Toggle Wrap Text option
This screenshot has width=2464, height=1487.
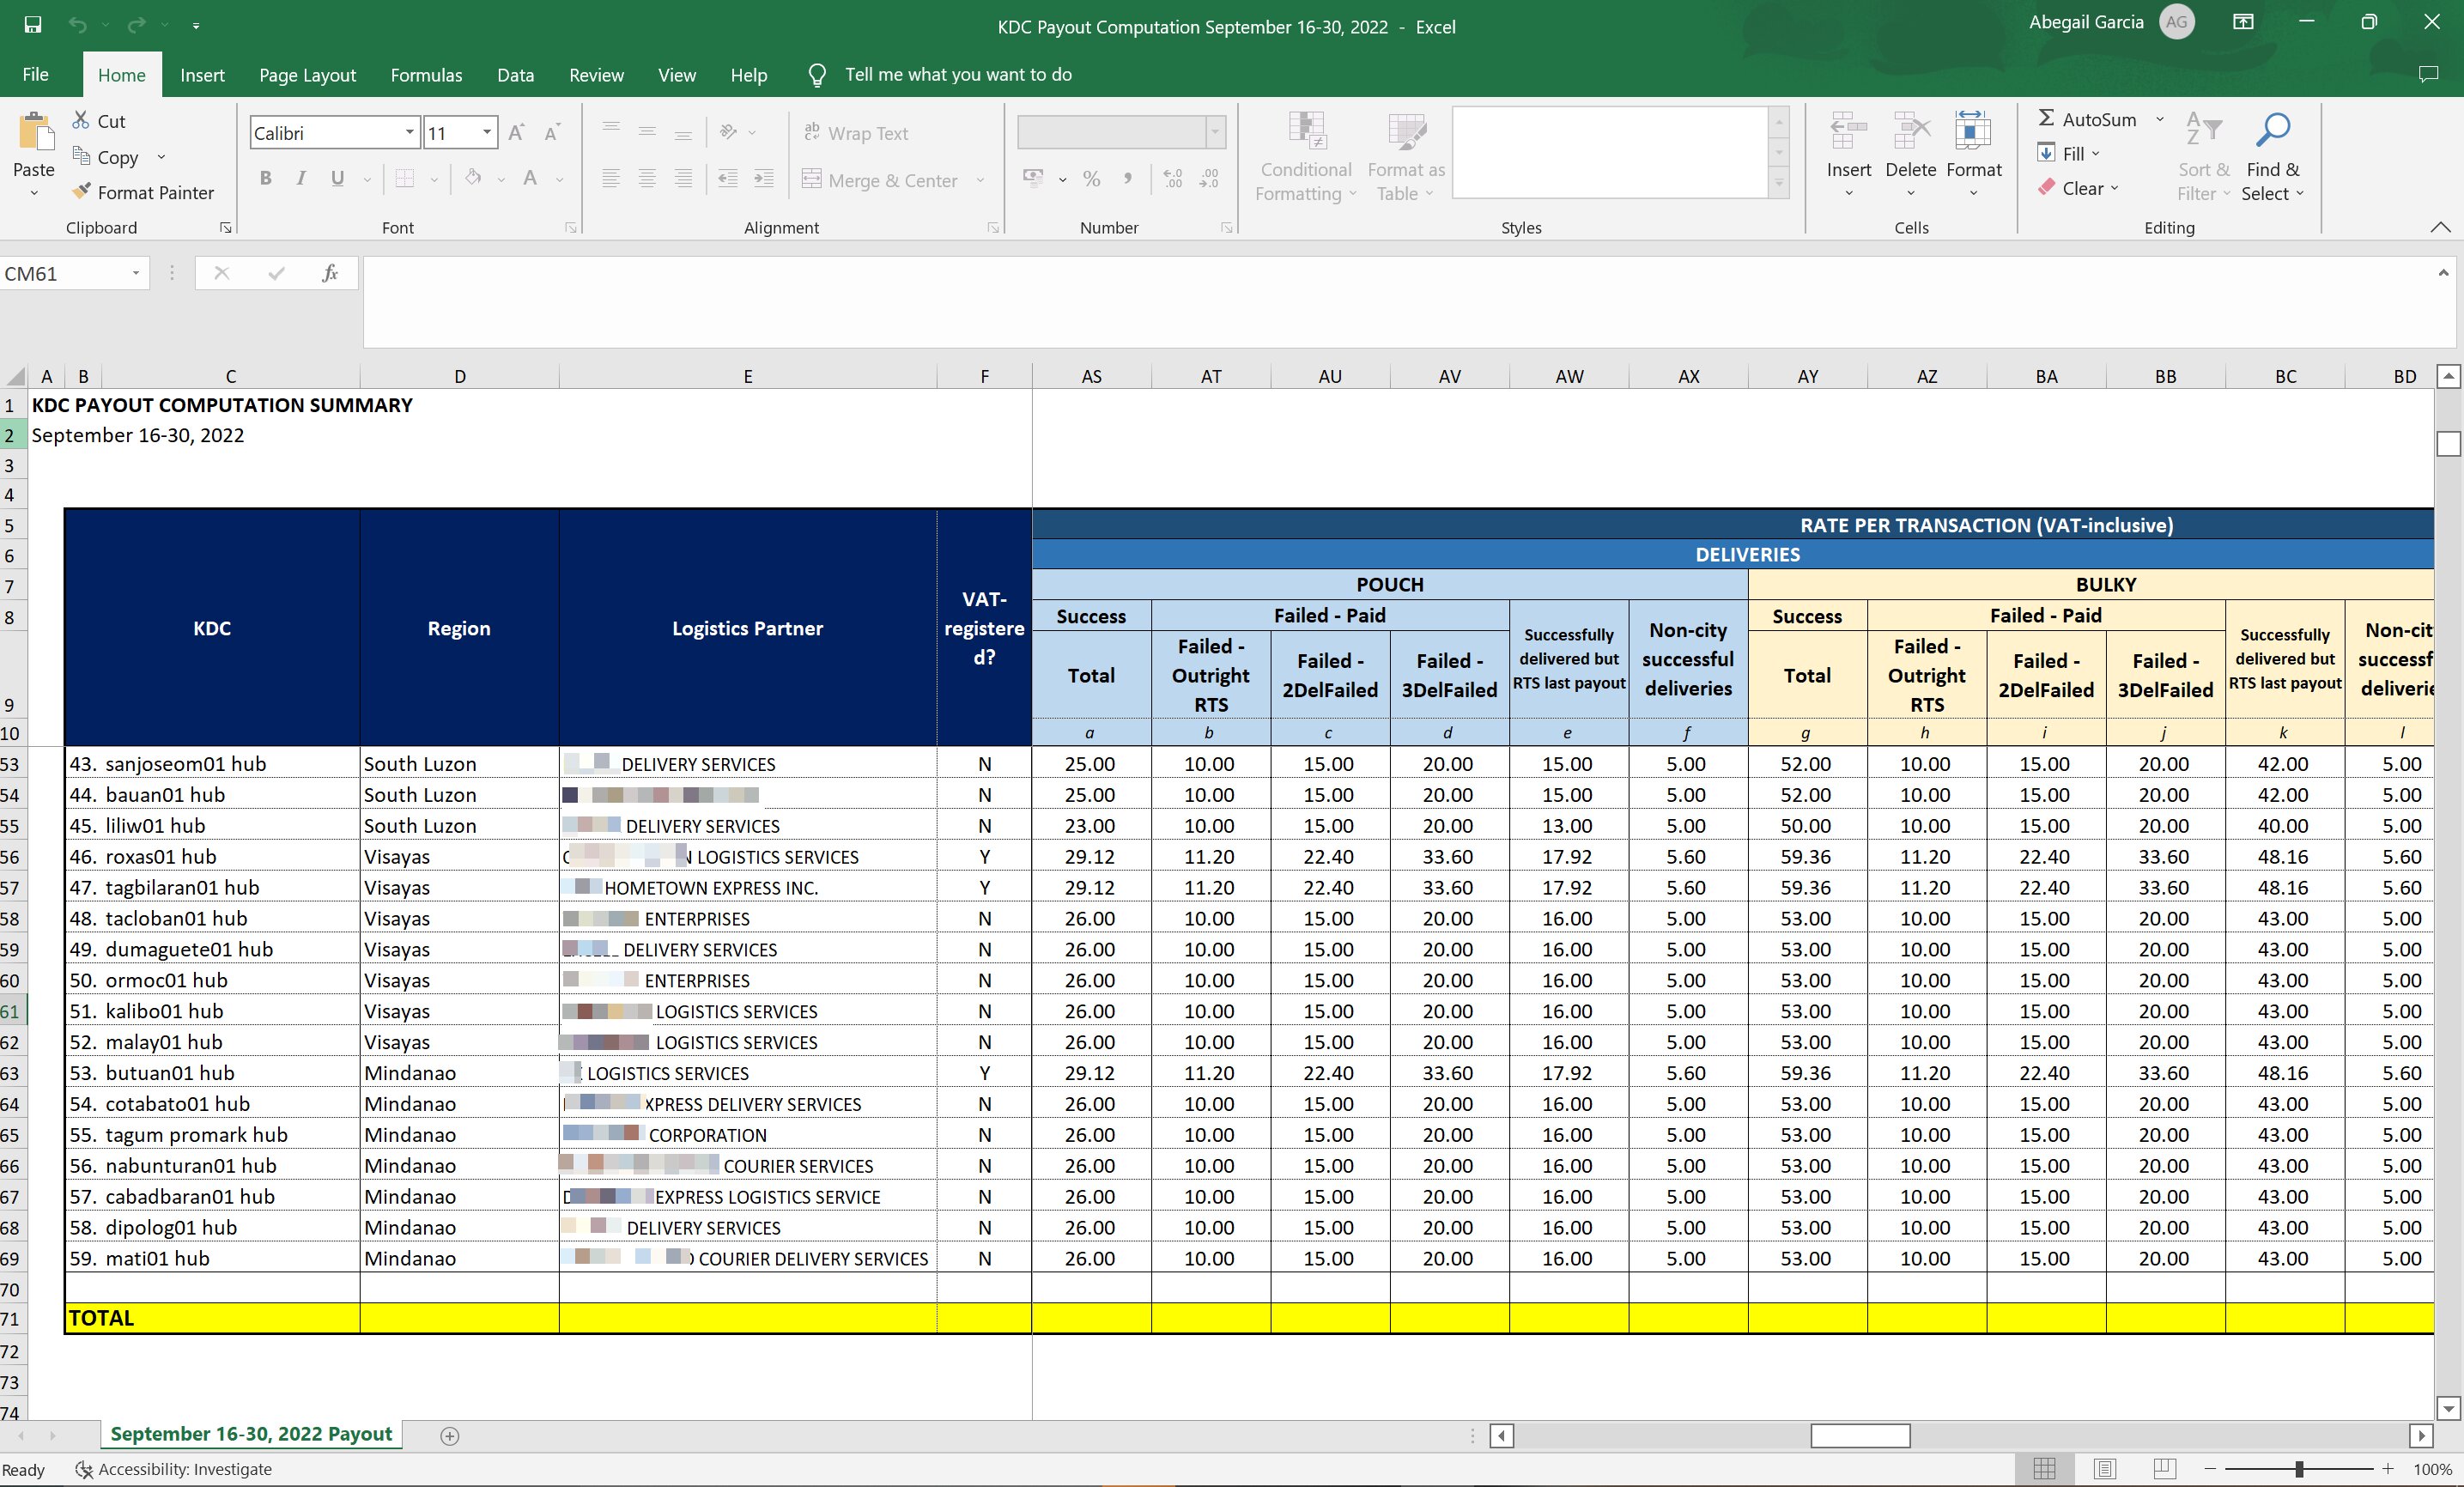point(856,133)
